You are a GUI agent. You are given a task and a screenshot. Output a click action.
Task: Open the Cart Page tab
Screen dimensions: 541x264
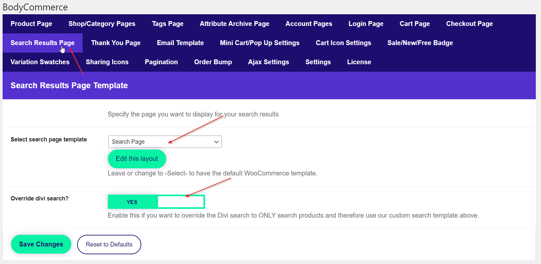pos(415,24)
